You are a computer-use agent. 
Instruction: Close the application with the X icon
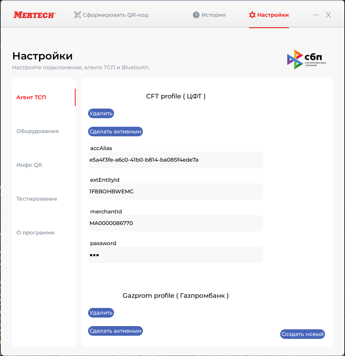coord(329,15)
